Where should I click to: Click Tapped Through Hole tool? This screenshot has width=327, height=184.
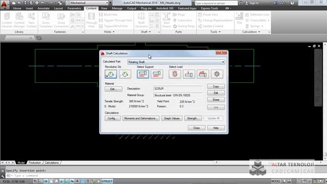[x=115, y=20]
